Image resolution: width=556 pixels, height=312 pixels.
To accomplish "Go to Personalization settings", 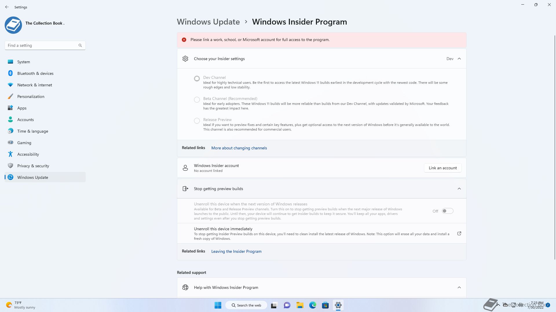I will pyautogui.click(x=45, y=96).
